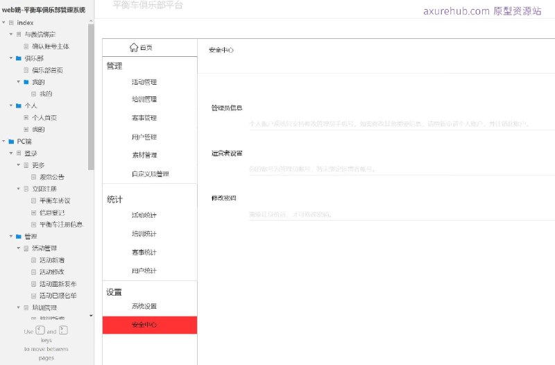Click the page icon next to 规范公告
The image size is (555, 365).
click(x=33, y=177)
